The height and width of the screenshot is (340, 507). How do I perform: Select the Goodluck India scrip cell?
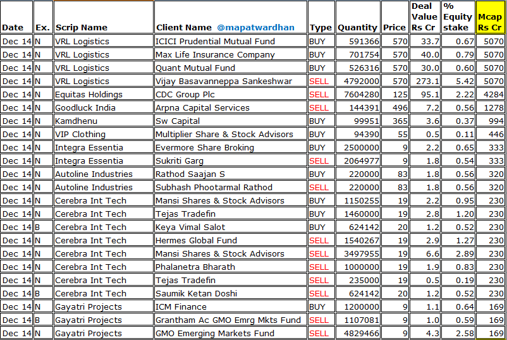pyautogui.click(x=104, y=107)
